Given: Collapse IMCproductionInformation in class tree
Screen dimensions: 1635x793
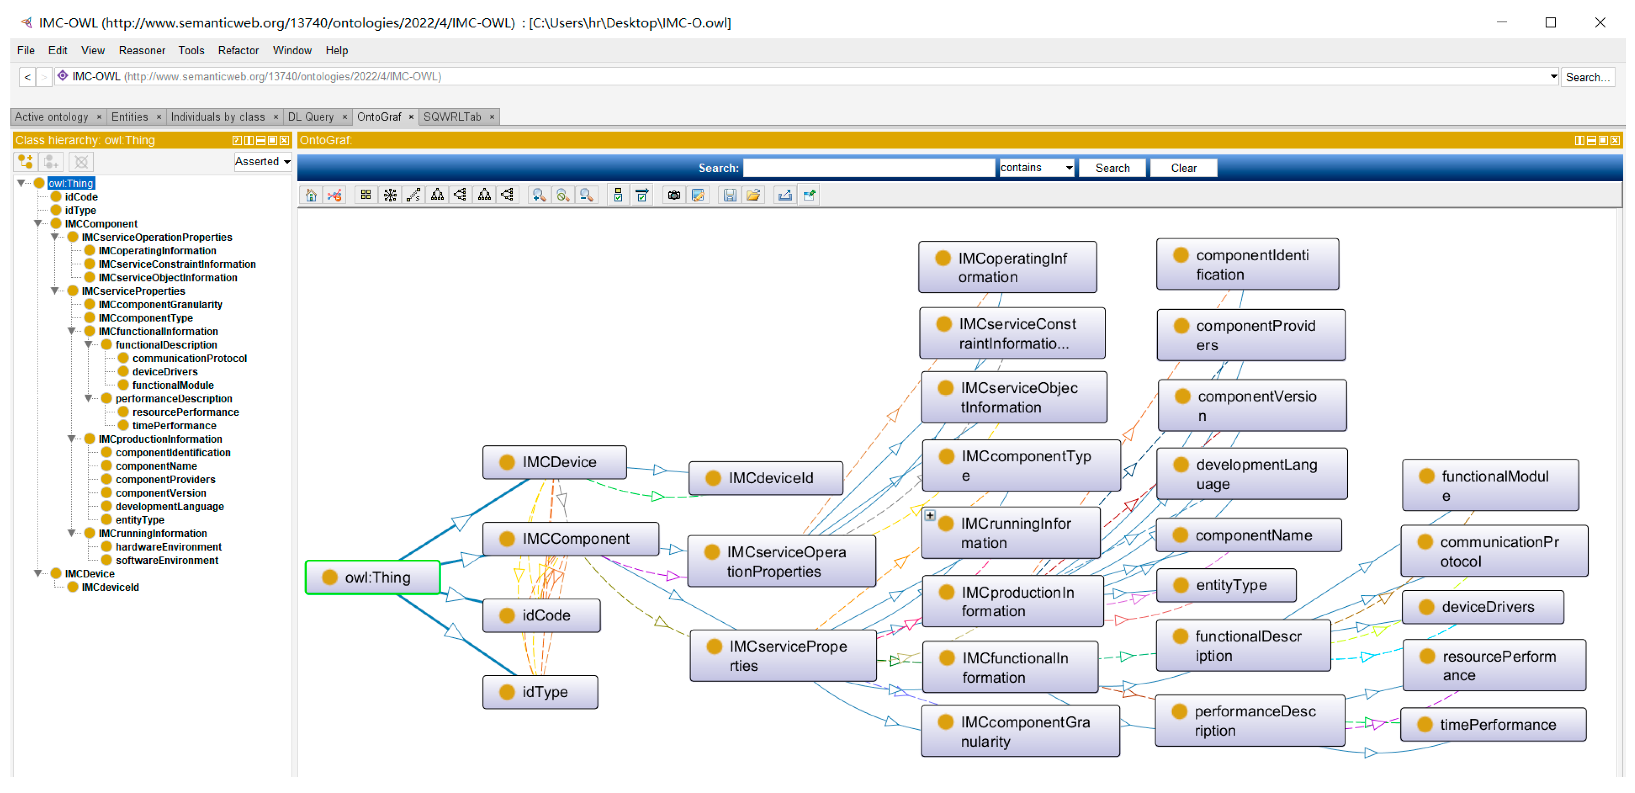Looking at the screenshot, I should [72, 439].
